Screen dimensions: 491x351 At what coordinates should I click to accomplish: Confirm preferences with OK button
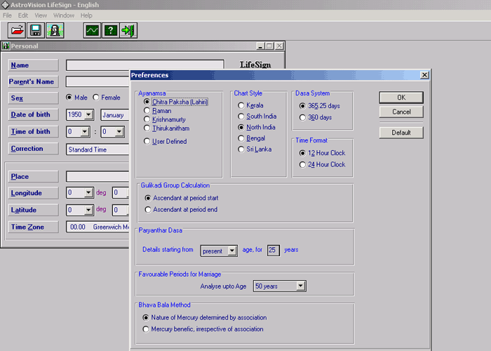click(401, 98)
